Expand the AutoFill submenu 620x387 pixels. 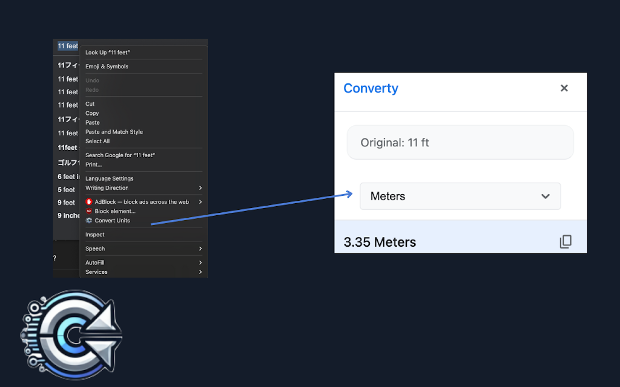click(143, 262)
